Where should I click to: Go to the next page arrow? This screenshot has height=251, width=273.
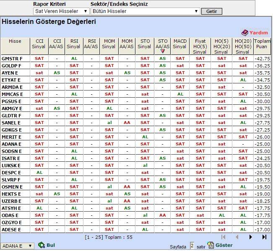click(251, 237)
